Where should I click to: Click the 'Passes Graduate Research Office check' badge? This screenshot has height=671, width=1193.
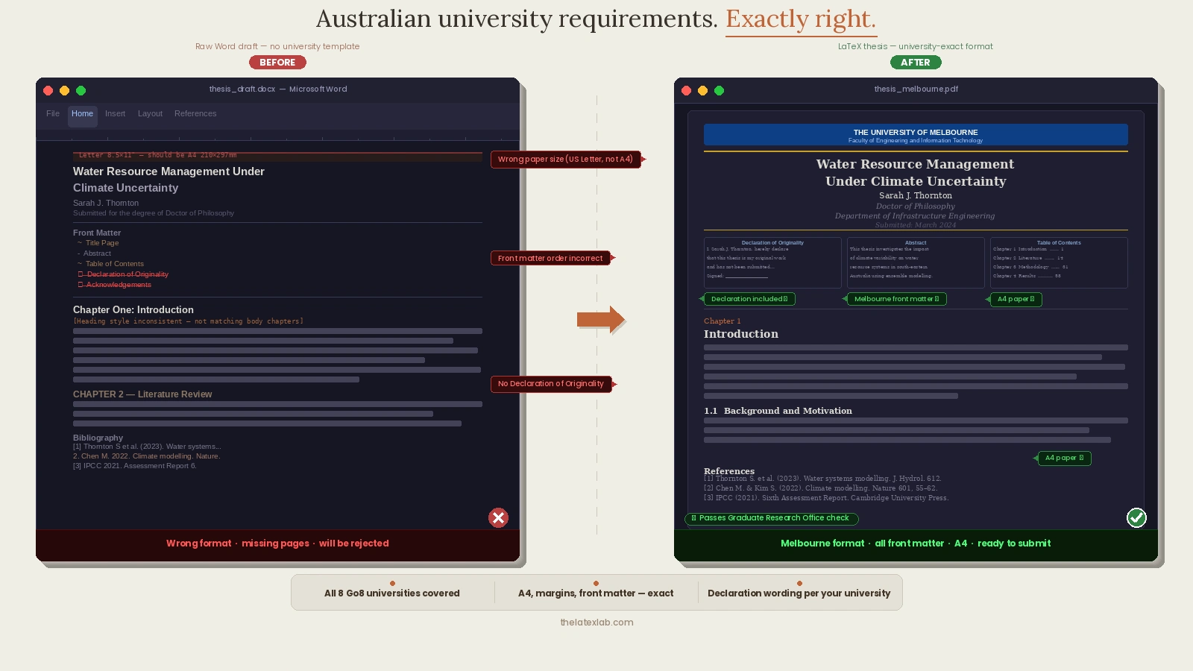coord(772,518)
